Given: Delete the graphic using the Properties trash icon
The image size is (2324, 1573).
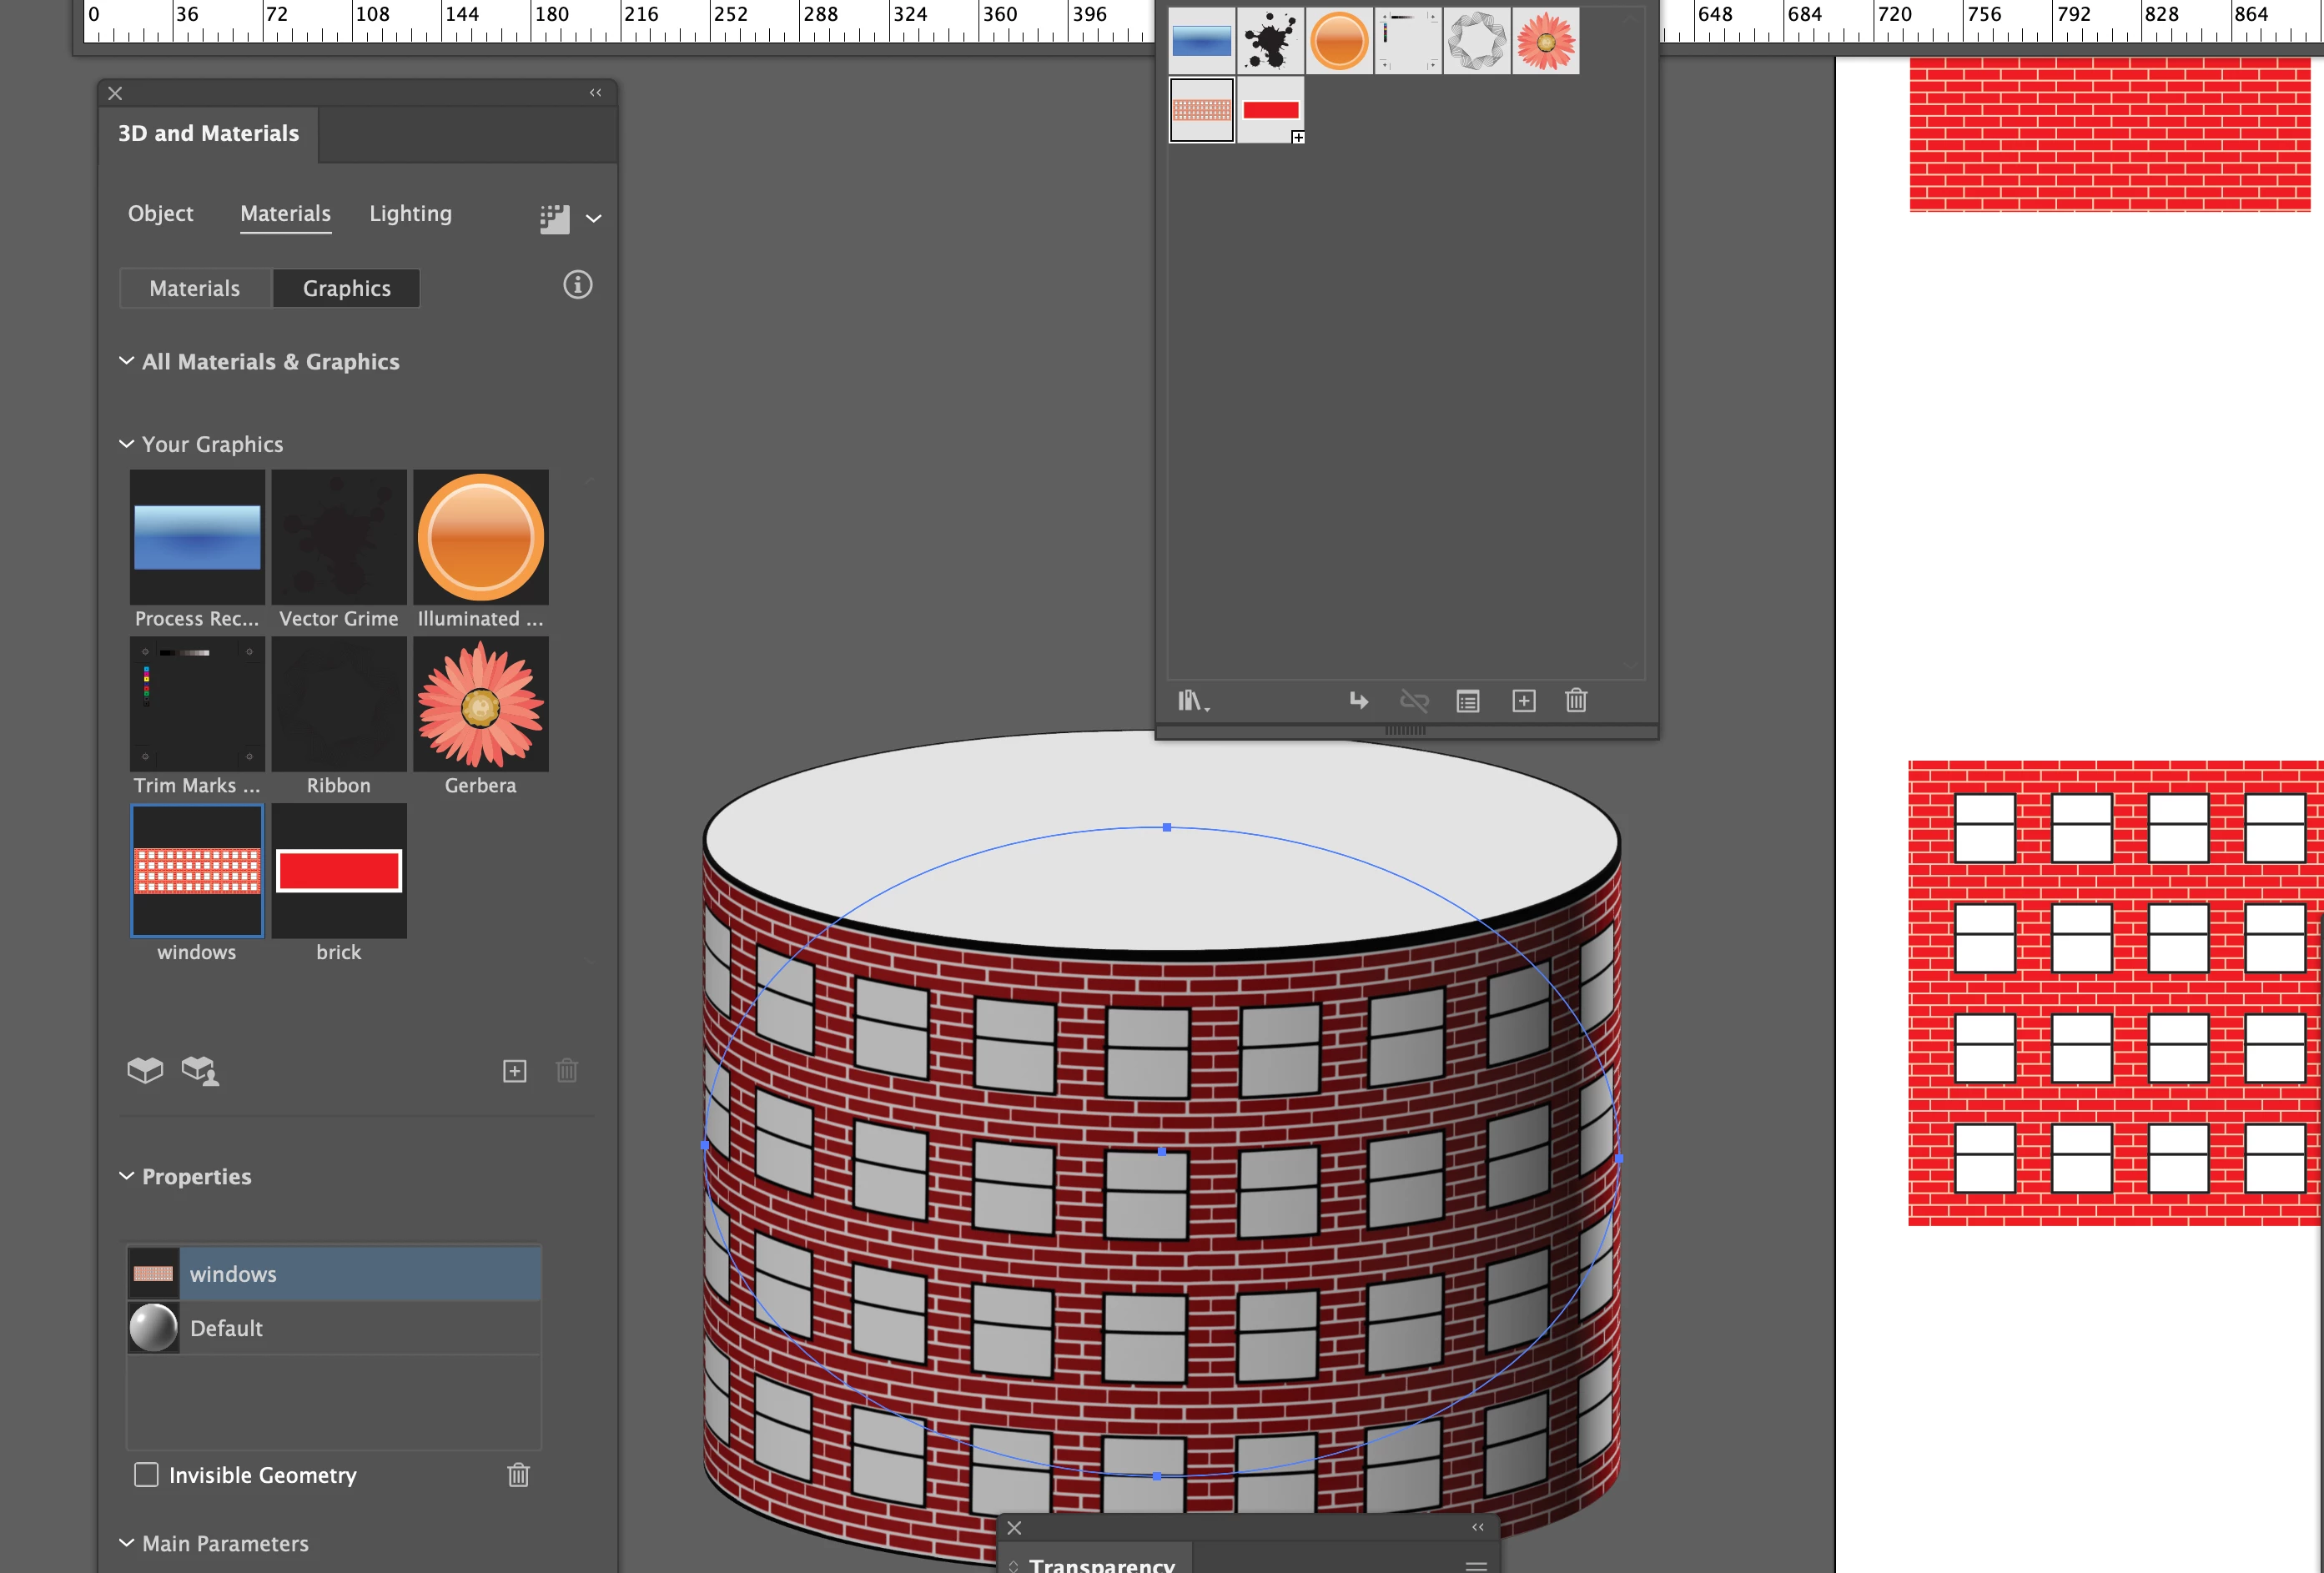Looking at the screenshot, I should pyautogui.click(x=518, y=1474).
